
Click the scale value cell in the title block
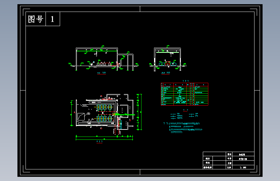point(243,167)
